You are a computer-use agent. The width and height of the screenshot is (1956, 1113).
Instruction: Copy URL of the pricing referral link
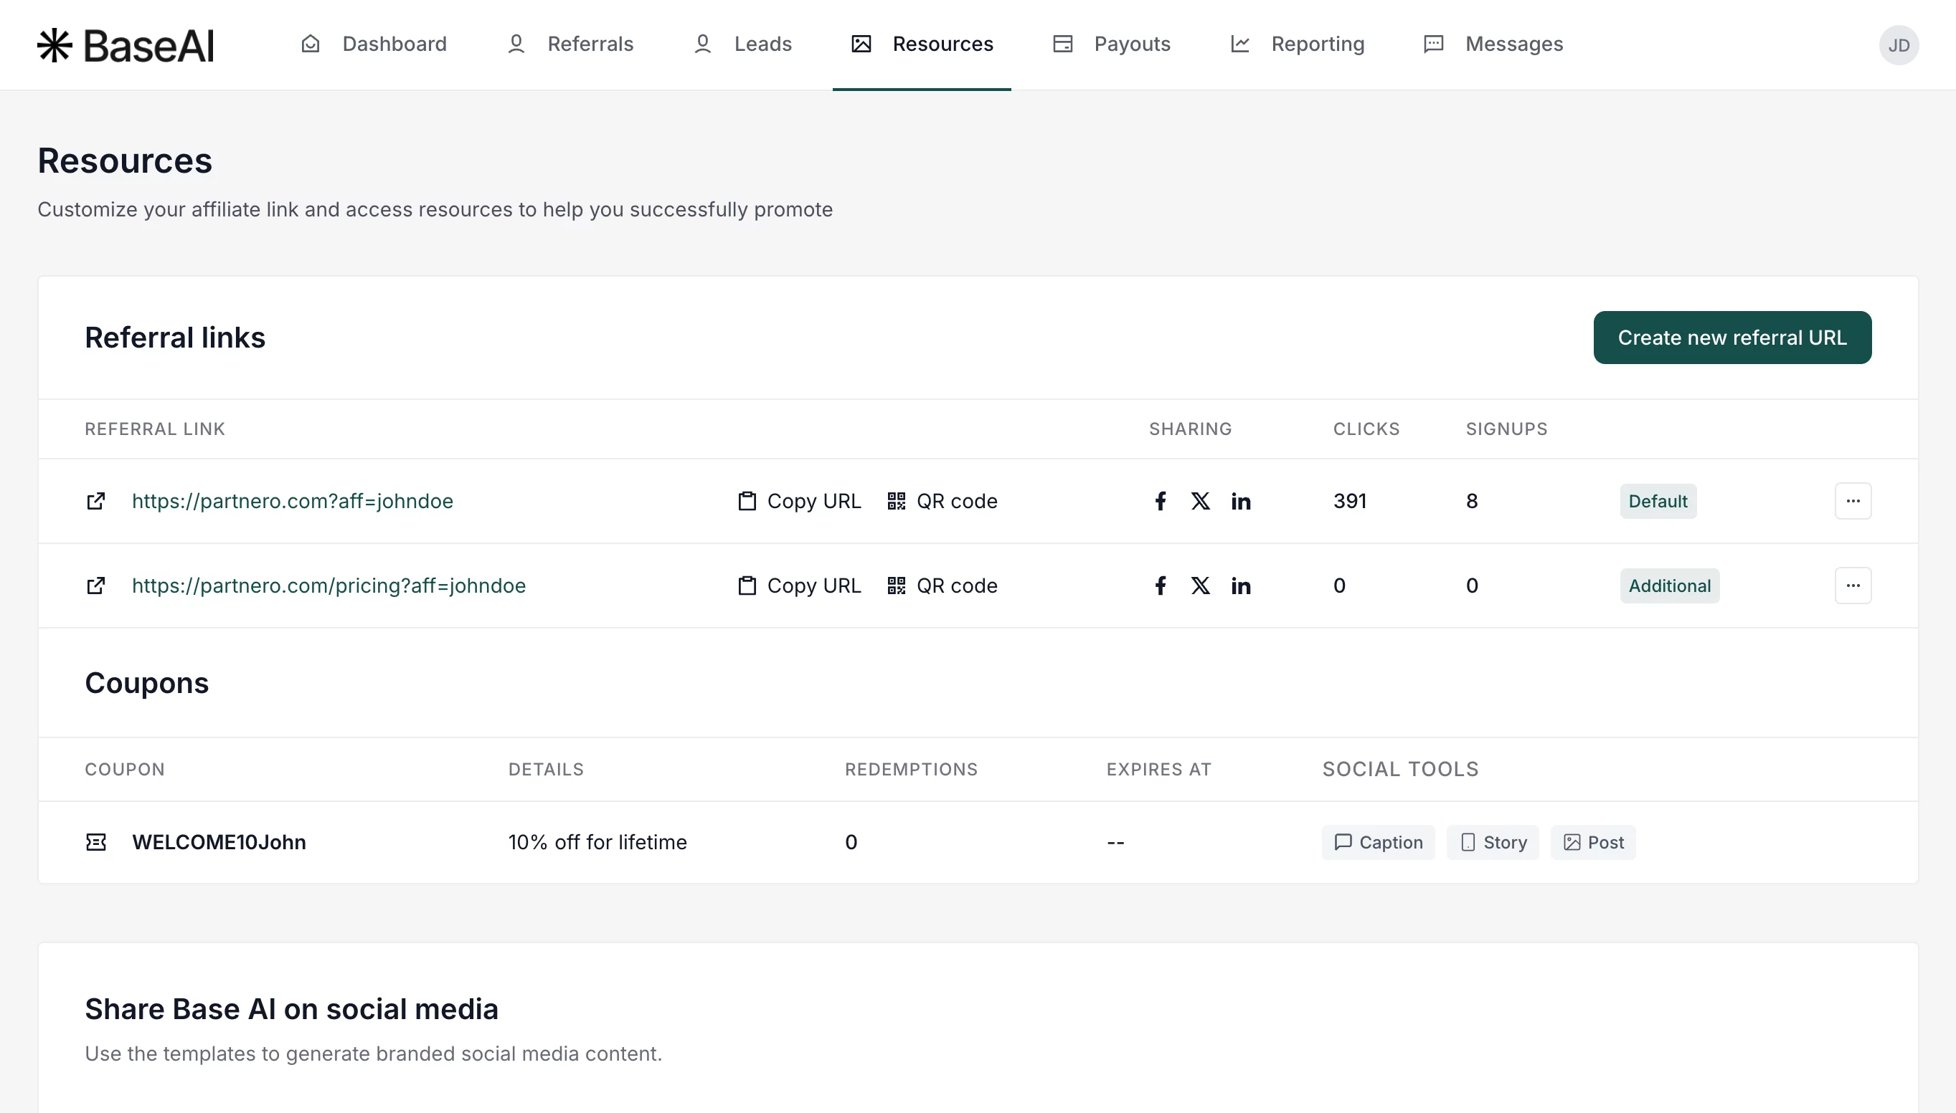(x=798, y=586)
